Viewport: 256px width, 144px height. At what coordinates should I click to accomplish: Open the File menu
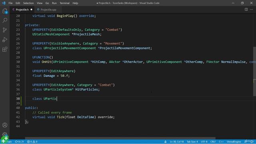(10, 3)
